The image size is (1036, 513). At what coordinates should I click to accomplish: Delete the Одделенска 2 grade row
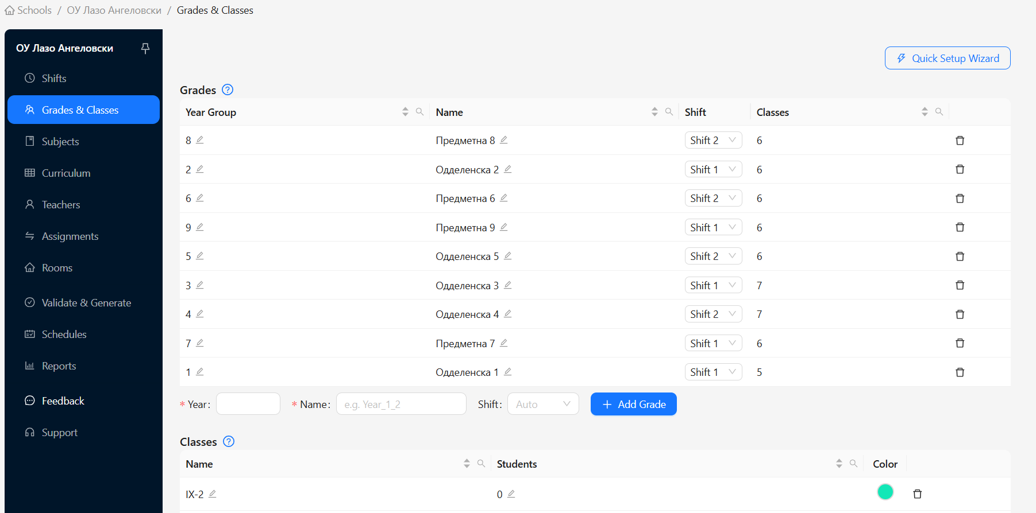click(960, 169)
